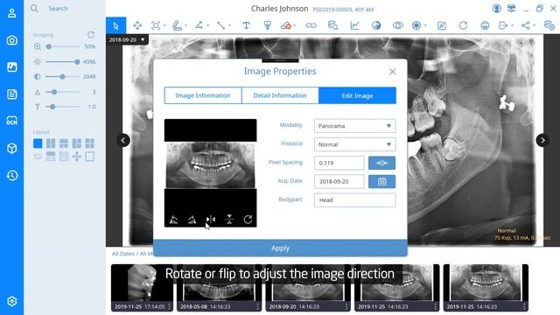Click the Pixel Spacing field showing 0.119

[x=339, y=163]
